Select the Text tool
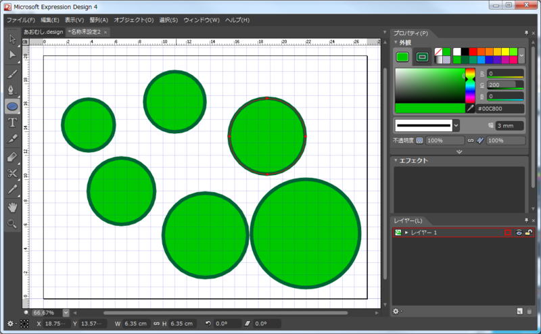Viewport: 541px width, 334px height. point(12,122)
